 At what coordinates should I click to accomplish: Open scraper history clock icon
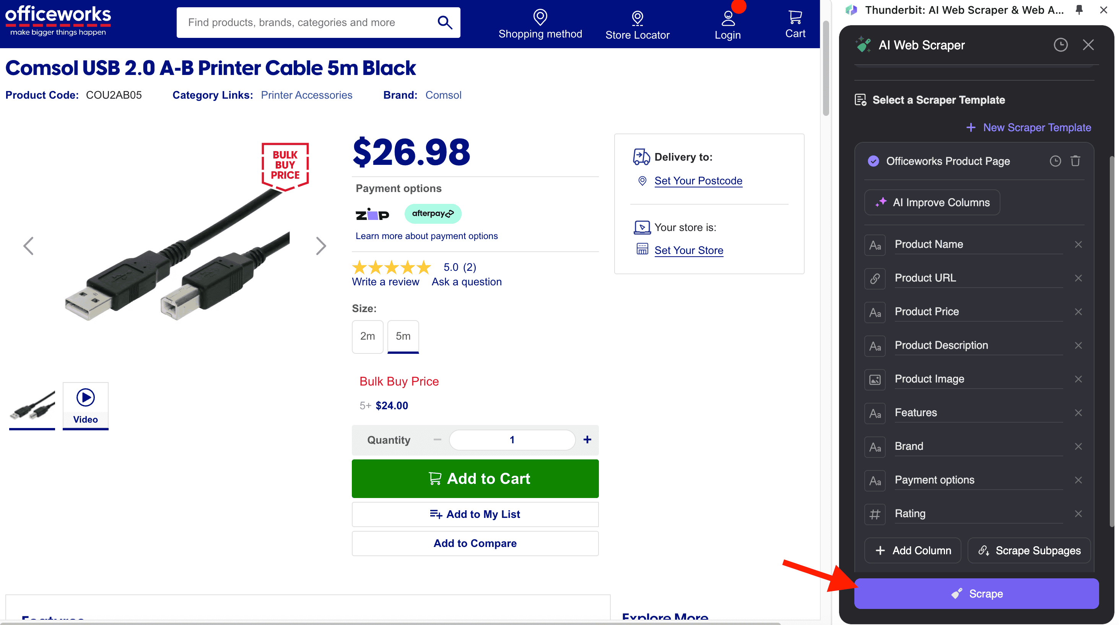click(x=1060, y=45)
